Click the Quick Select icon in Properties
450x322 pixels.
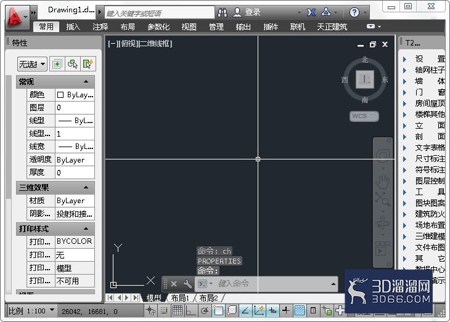[x=88, y=64]
